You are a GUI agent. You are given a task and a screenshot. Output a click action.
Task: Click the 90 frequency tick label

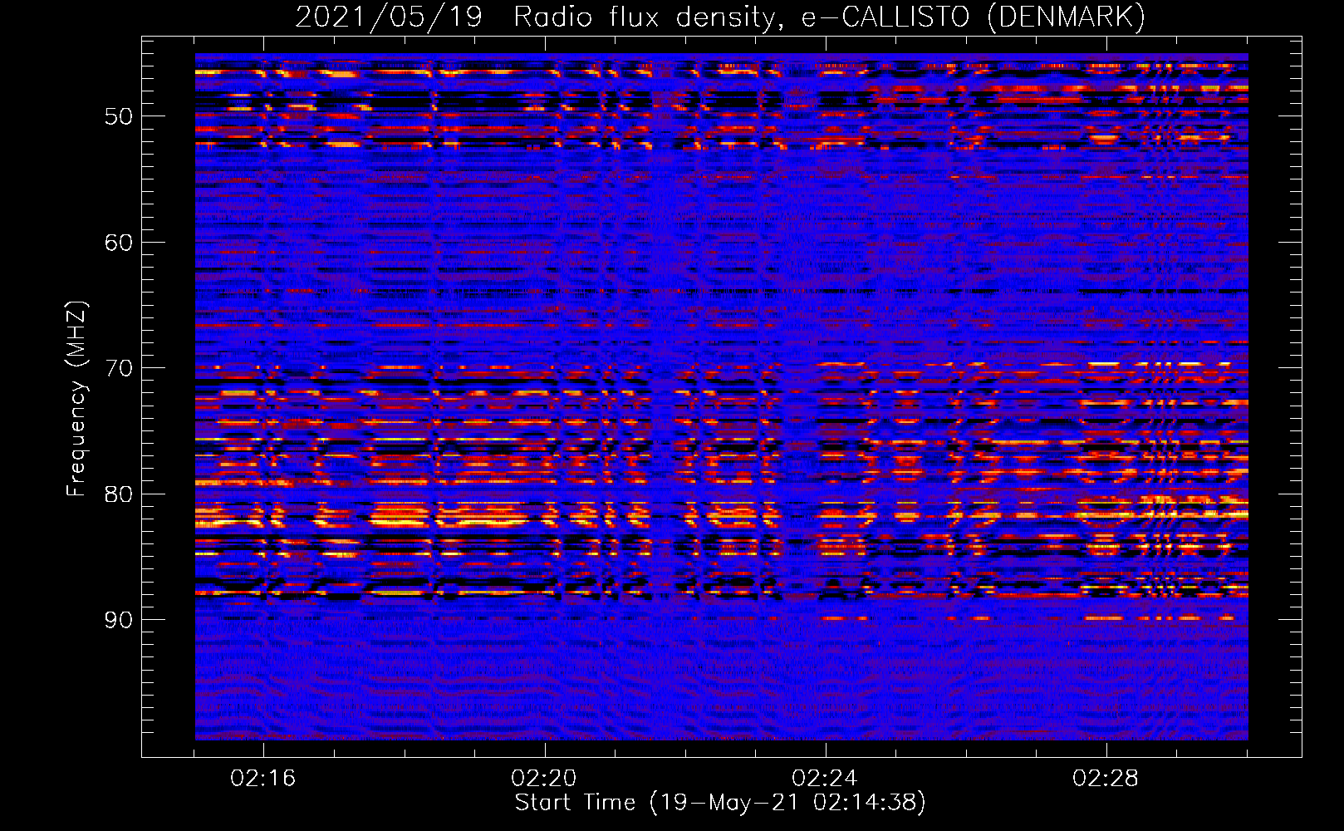point(119,620)
